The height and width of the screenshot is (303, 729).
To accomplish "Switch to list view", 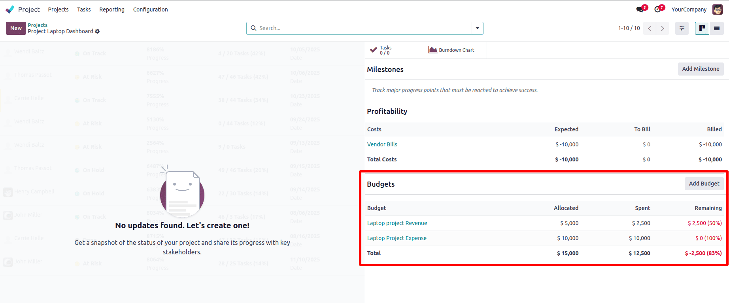I will 716,28.
